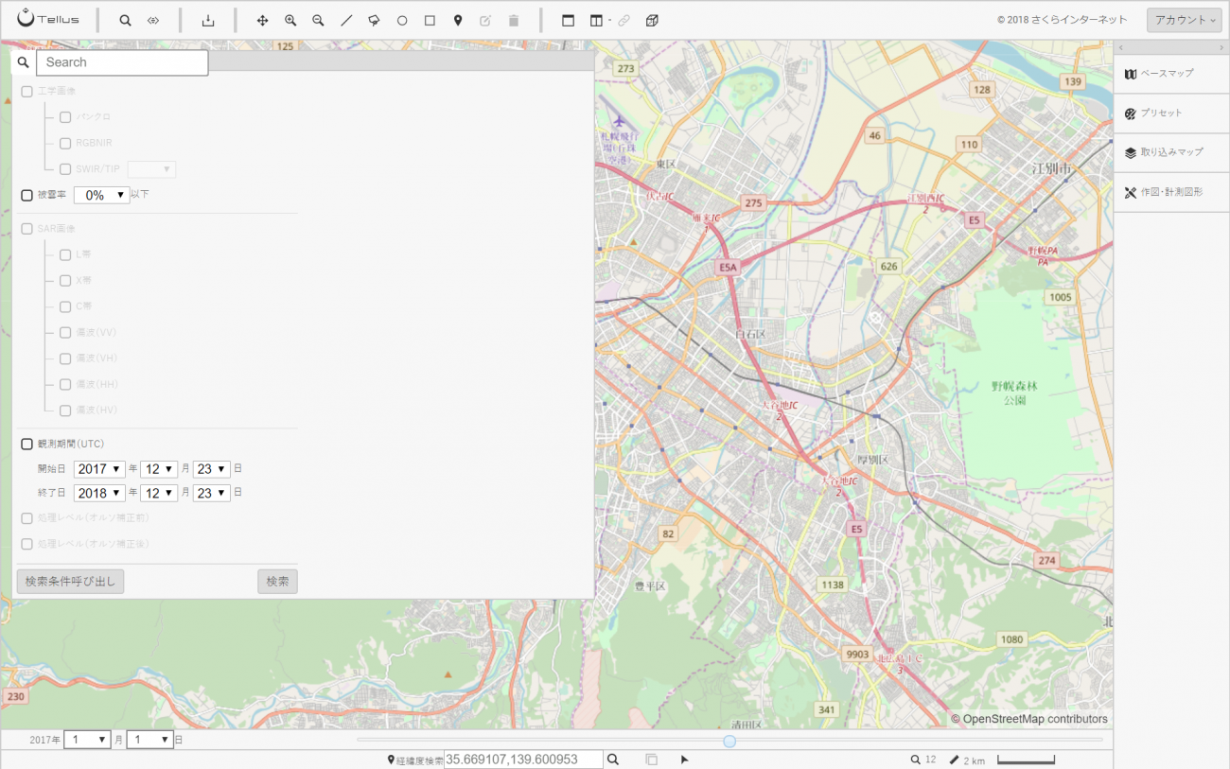Open the end year 2018 dropdown

(99, 493)
